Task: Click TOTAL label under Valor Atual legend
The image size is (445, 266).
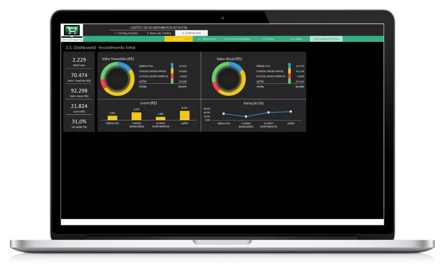Action: 260,86
